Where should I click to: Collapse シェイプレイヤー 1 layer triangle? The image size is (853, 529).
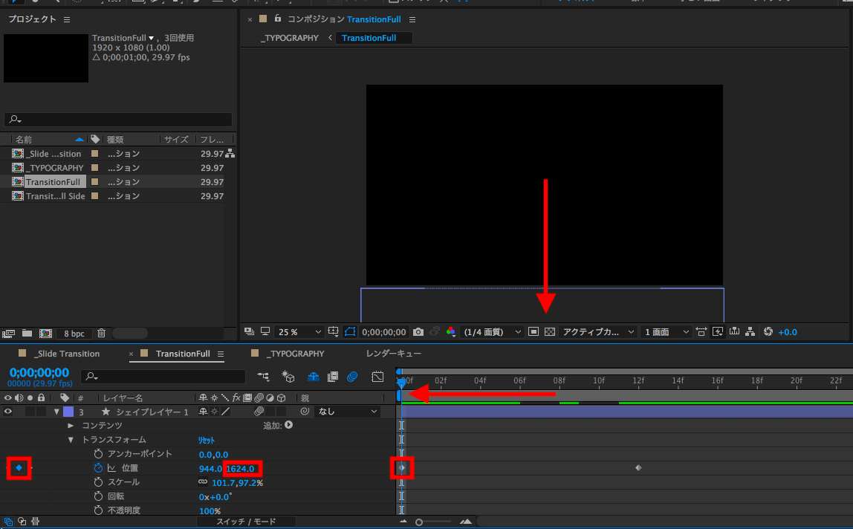[56, 412]
